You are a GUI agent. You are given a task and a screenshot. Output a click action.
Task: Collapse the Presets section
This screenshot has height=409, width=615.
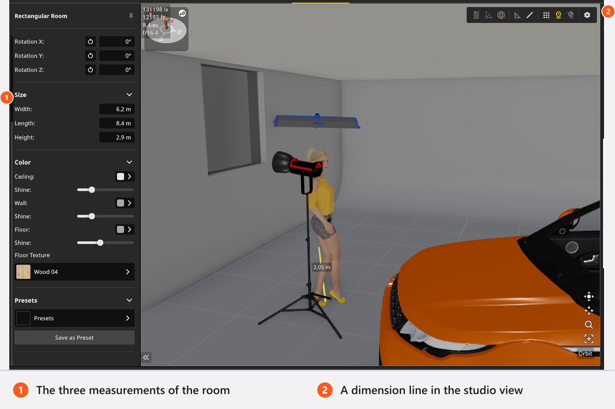(x=129, y=300)
